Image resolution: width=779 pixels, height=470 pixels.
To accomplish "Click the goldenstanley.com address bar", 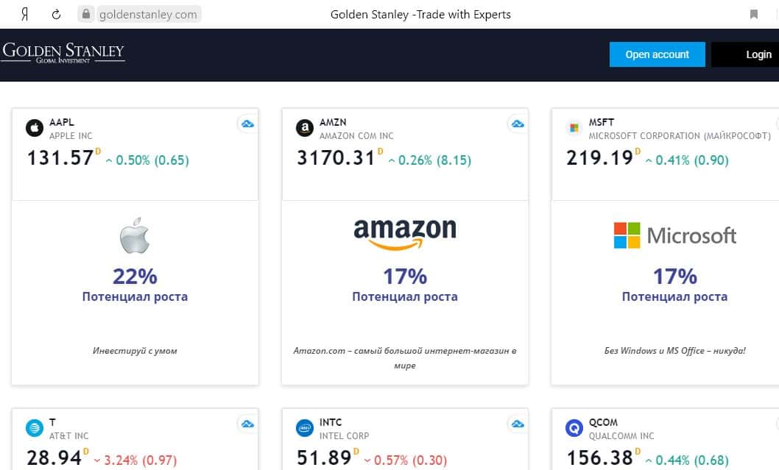I will (x=147, y=14).
